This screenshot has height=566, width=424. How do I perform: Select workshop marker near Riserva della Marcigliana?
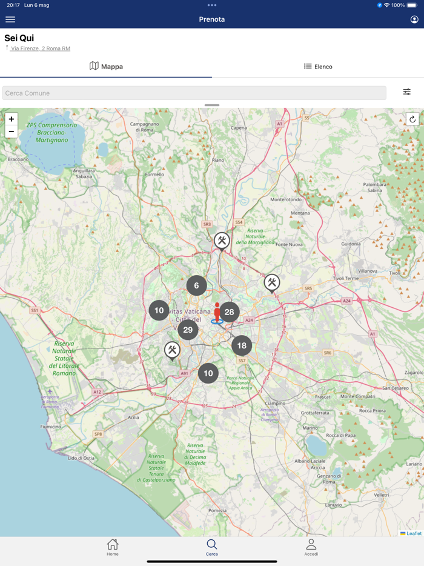[222, 241]
